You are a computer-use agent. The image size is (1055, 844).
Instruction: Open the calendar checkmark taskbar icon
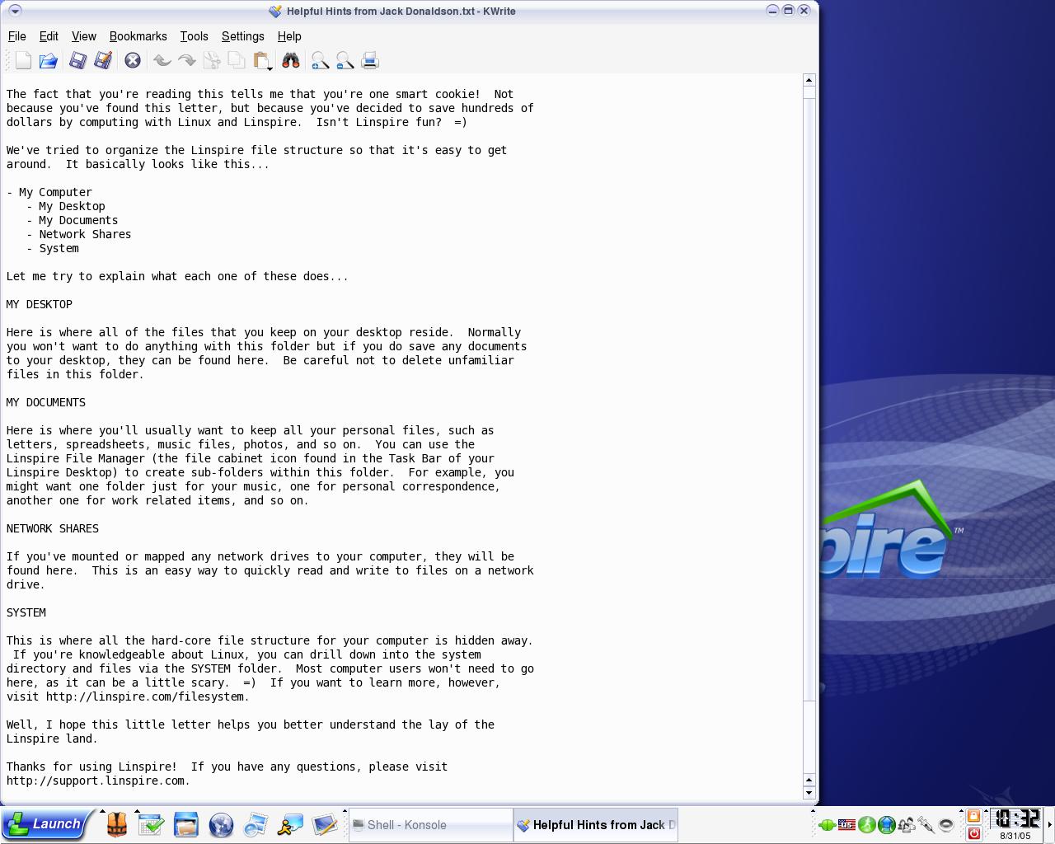(x=152, y=824)
